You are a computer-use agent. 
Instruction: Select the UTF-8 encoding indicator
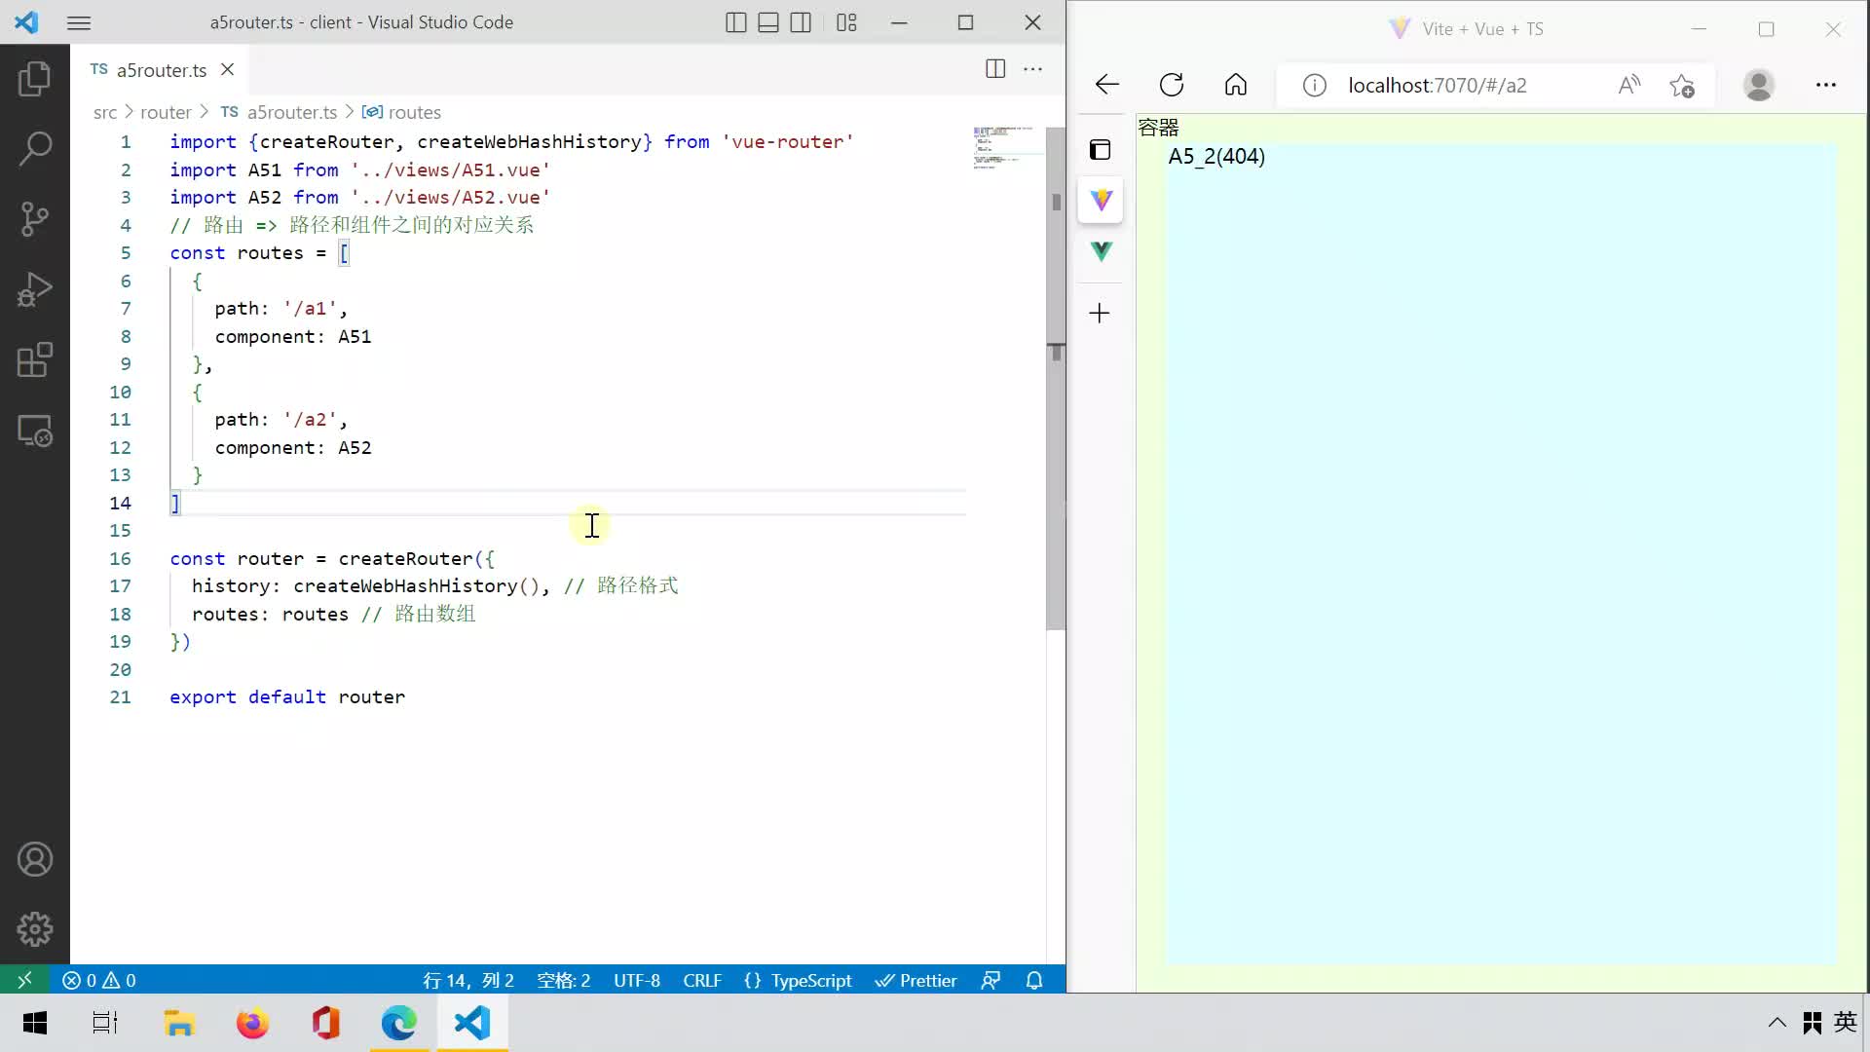[x=638, y=980]
